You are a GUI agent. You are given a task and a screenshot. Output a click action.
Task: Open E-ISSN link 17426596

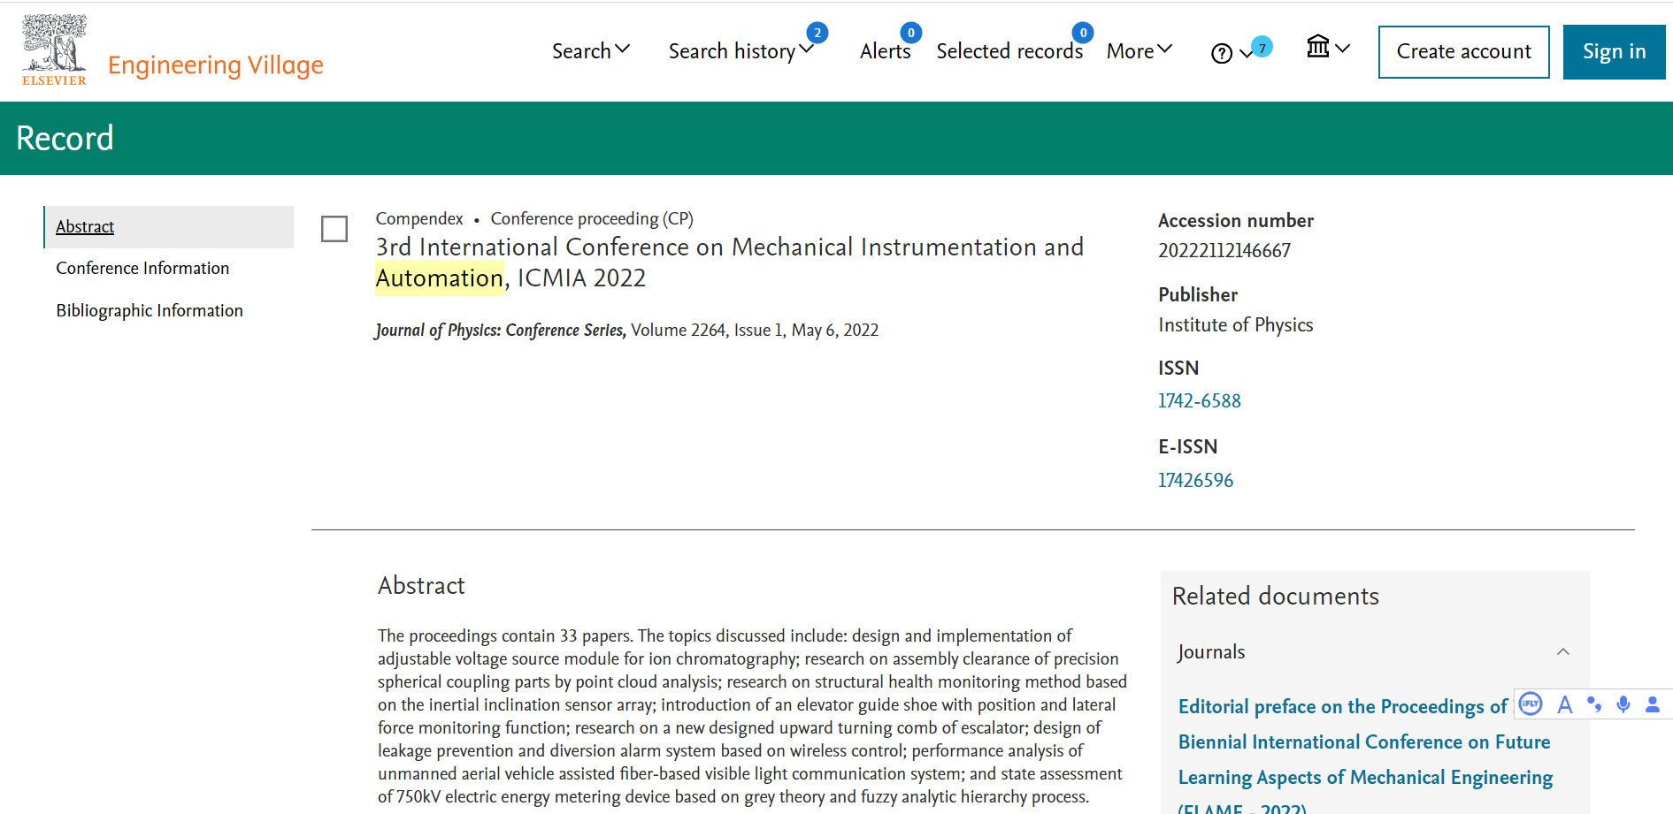pos(1195,481)
